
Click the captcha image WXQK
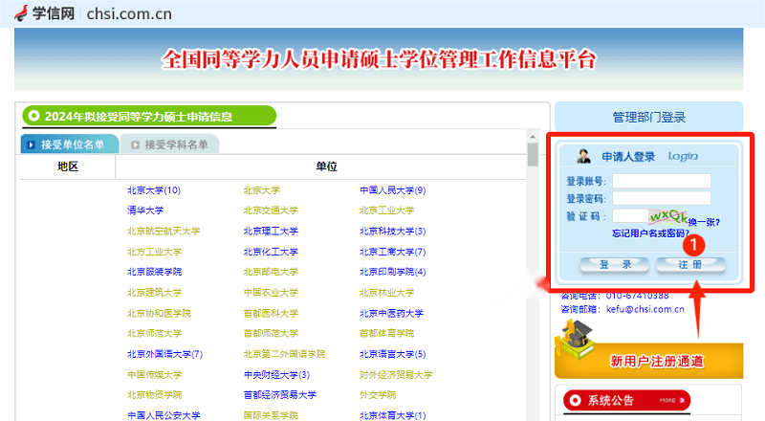point(667,216)
